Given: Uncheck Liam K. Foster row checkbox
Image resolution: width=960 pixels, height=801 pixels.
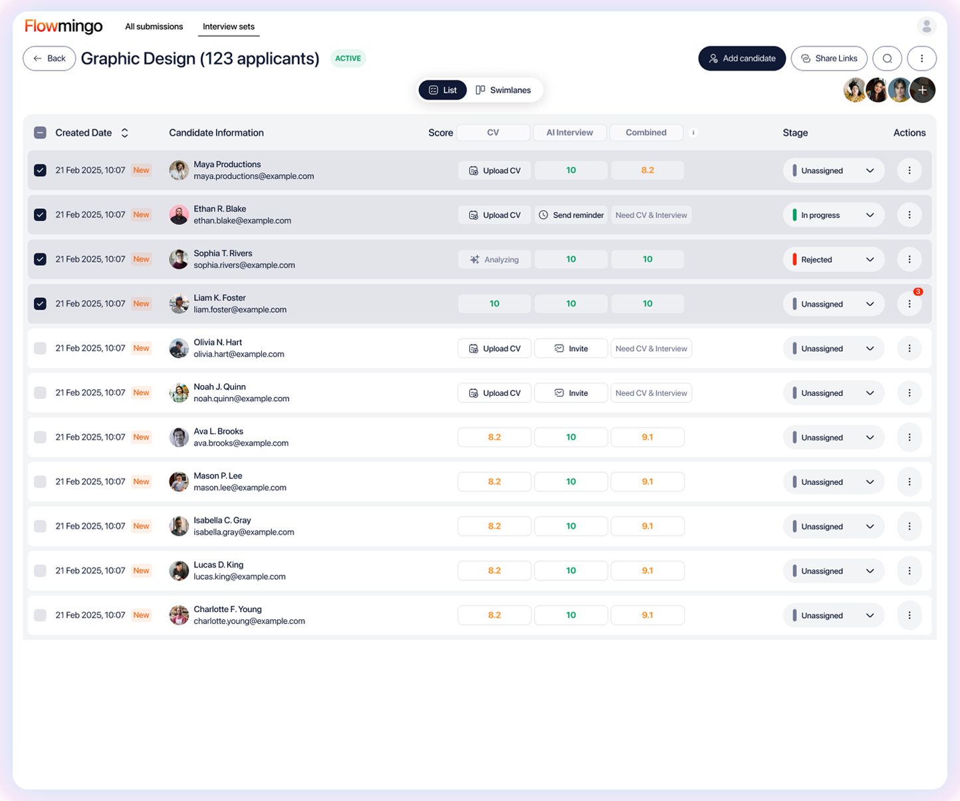Looking at the screenshot, I should (40, 304).
